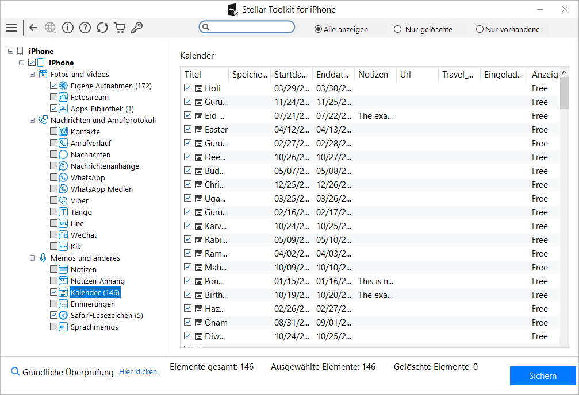Select the Nur vorhandene radio button
Screen dimensions: 579x395
pyautogui.click(x=480, y=29)
